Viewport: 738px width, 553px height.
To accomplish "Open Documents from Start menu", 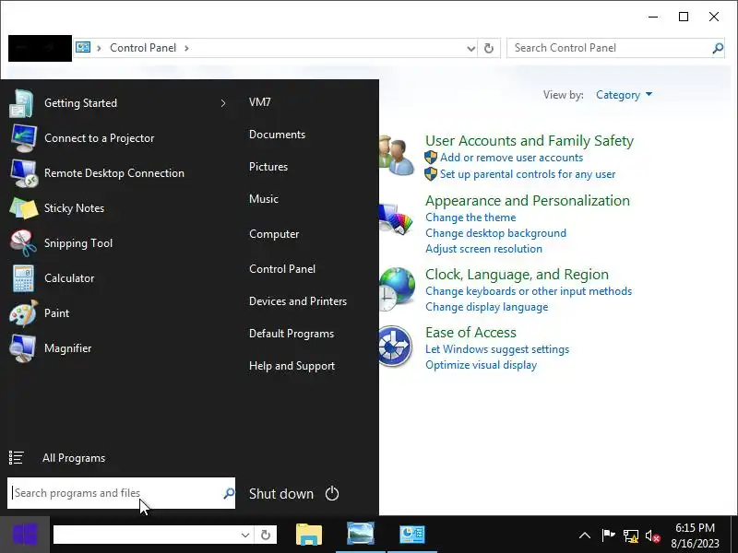I will click(278, 135).
